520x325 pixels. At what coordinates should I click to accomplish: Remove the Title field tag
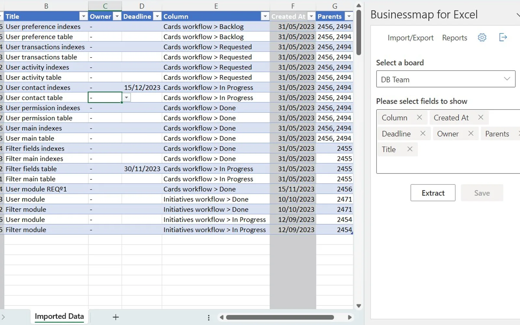(410, 149)
